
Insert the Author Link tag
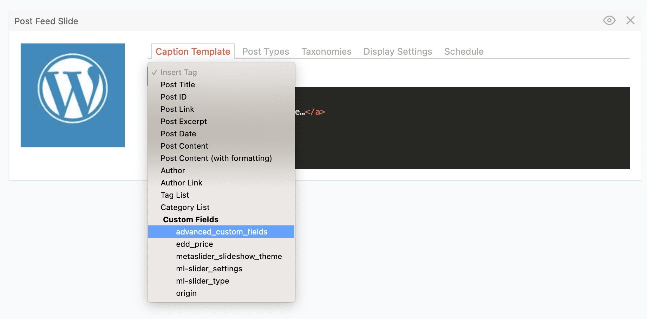click(181, 183)
